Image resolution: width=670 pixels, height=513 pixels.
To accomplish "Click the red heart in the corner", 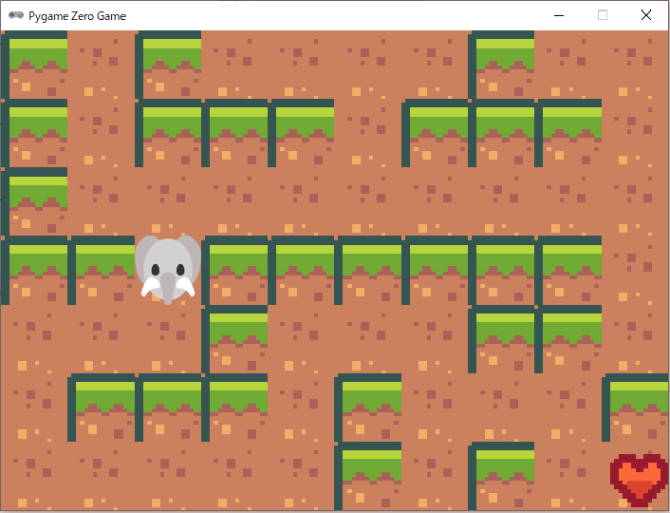I will 639,480.
